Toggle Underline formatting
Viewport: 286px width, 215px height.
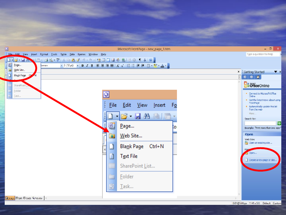pos(92,66)
